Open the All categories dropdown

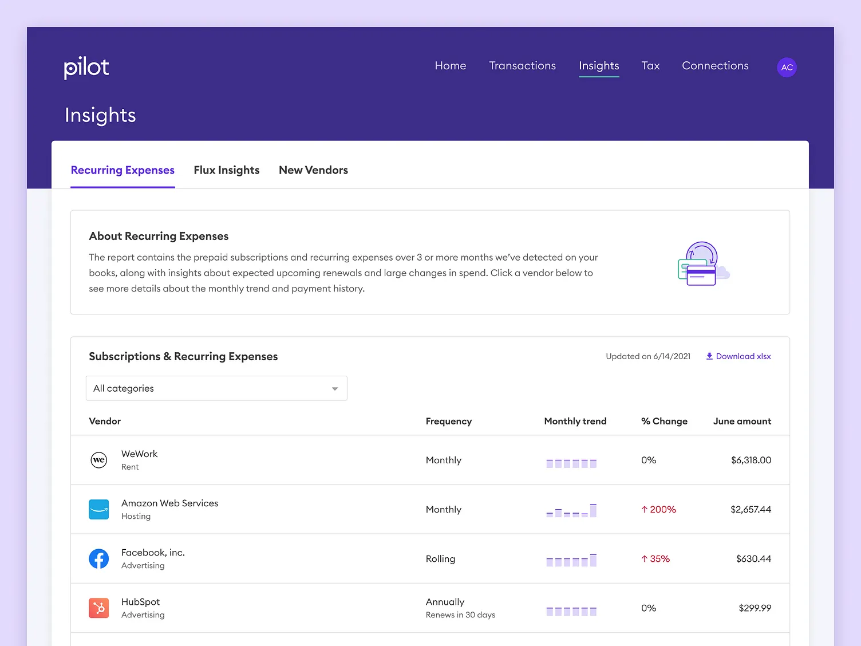[216, 388]
